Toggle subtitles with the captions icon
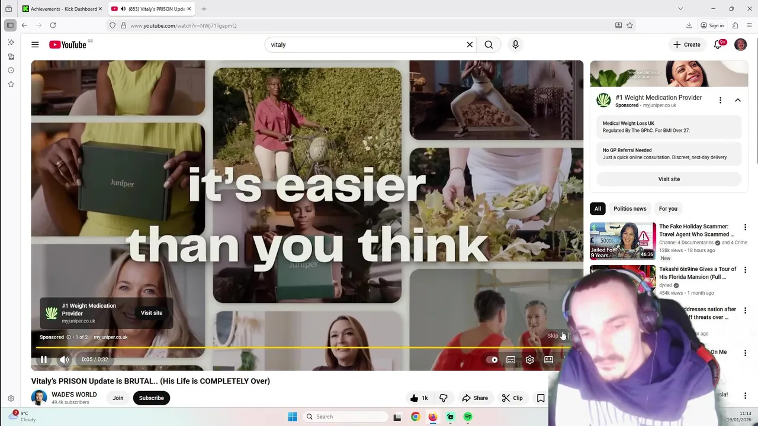The image size is (758, 426). [511, 360]
